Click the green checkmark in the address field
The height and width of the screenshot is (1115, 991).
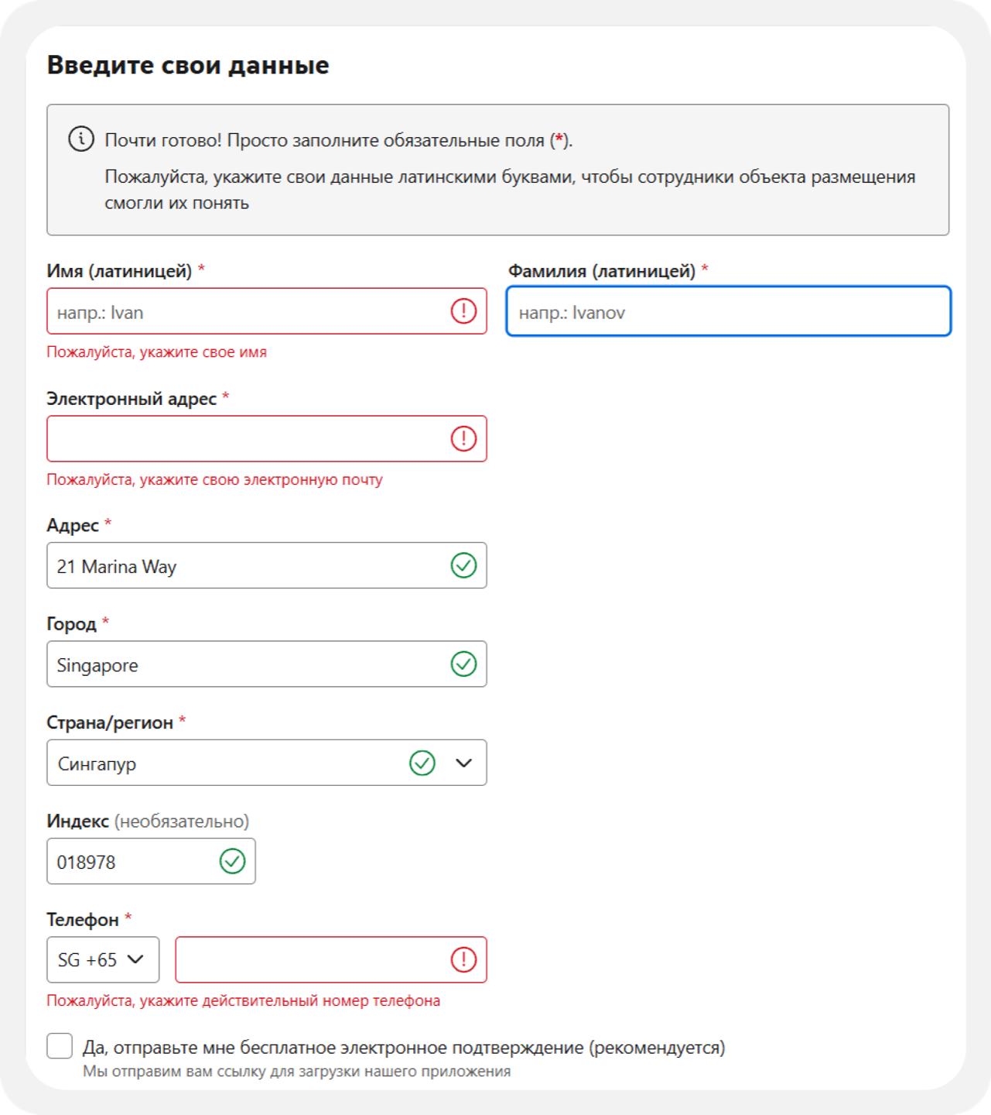(x=463, y=565)
